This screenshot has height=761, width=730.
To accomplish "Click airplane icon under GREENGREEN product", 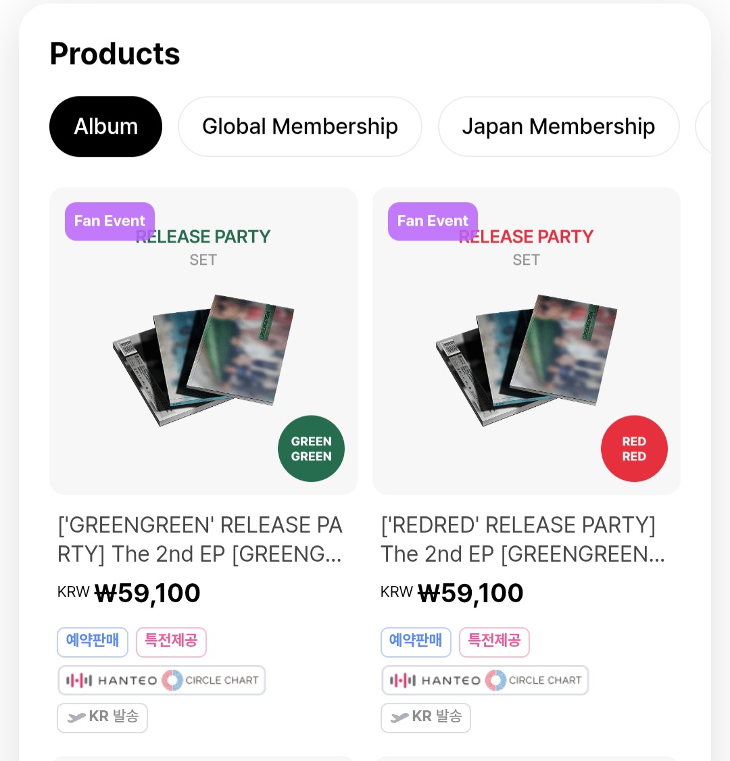I will (x=76, y=718).
